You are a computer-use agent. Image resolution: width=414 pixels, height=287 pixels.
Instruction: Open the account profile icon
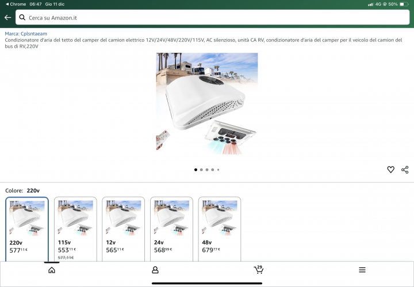pos(155,270)
